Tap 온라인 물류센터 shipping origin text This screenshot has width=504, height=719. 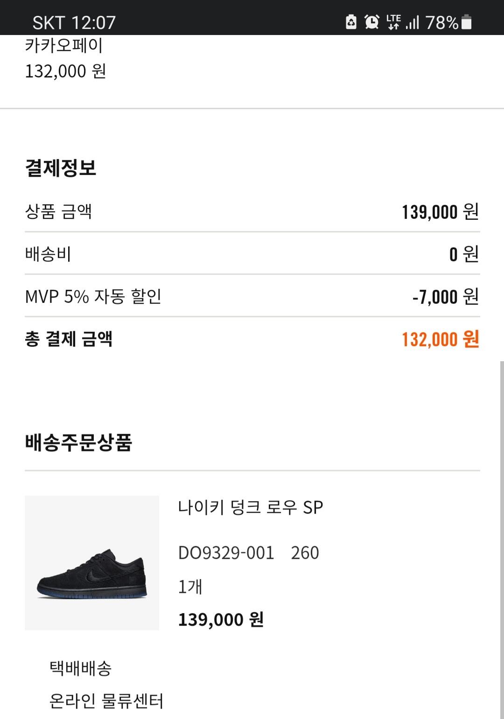pyautogui.click(x=106, y=701)
